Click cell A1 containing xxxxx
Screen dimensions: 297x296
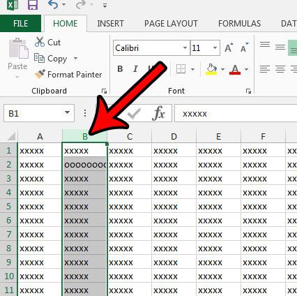coord(40,150)
